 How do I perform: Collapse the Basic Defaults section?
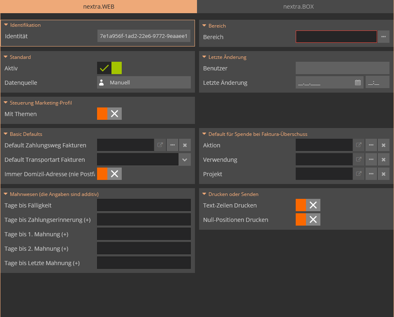[6, 134]
